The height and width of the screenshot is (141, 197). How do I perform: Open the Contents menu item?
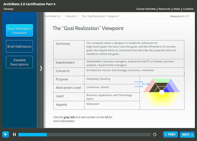point(188,9)
